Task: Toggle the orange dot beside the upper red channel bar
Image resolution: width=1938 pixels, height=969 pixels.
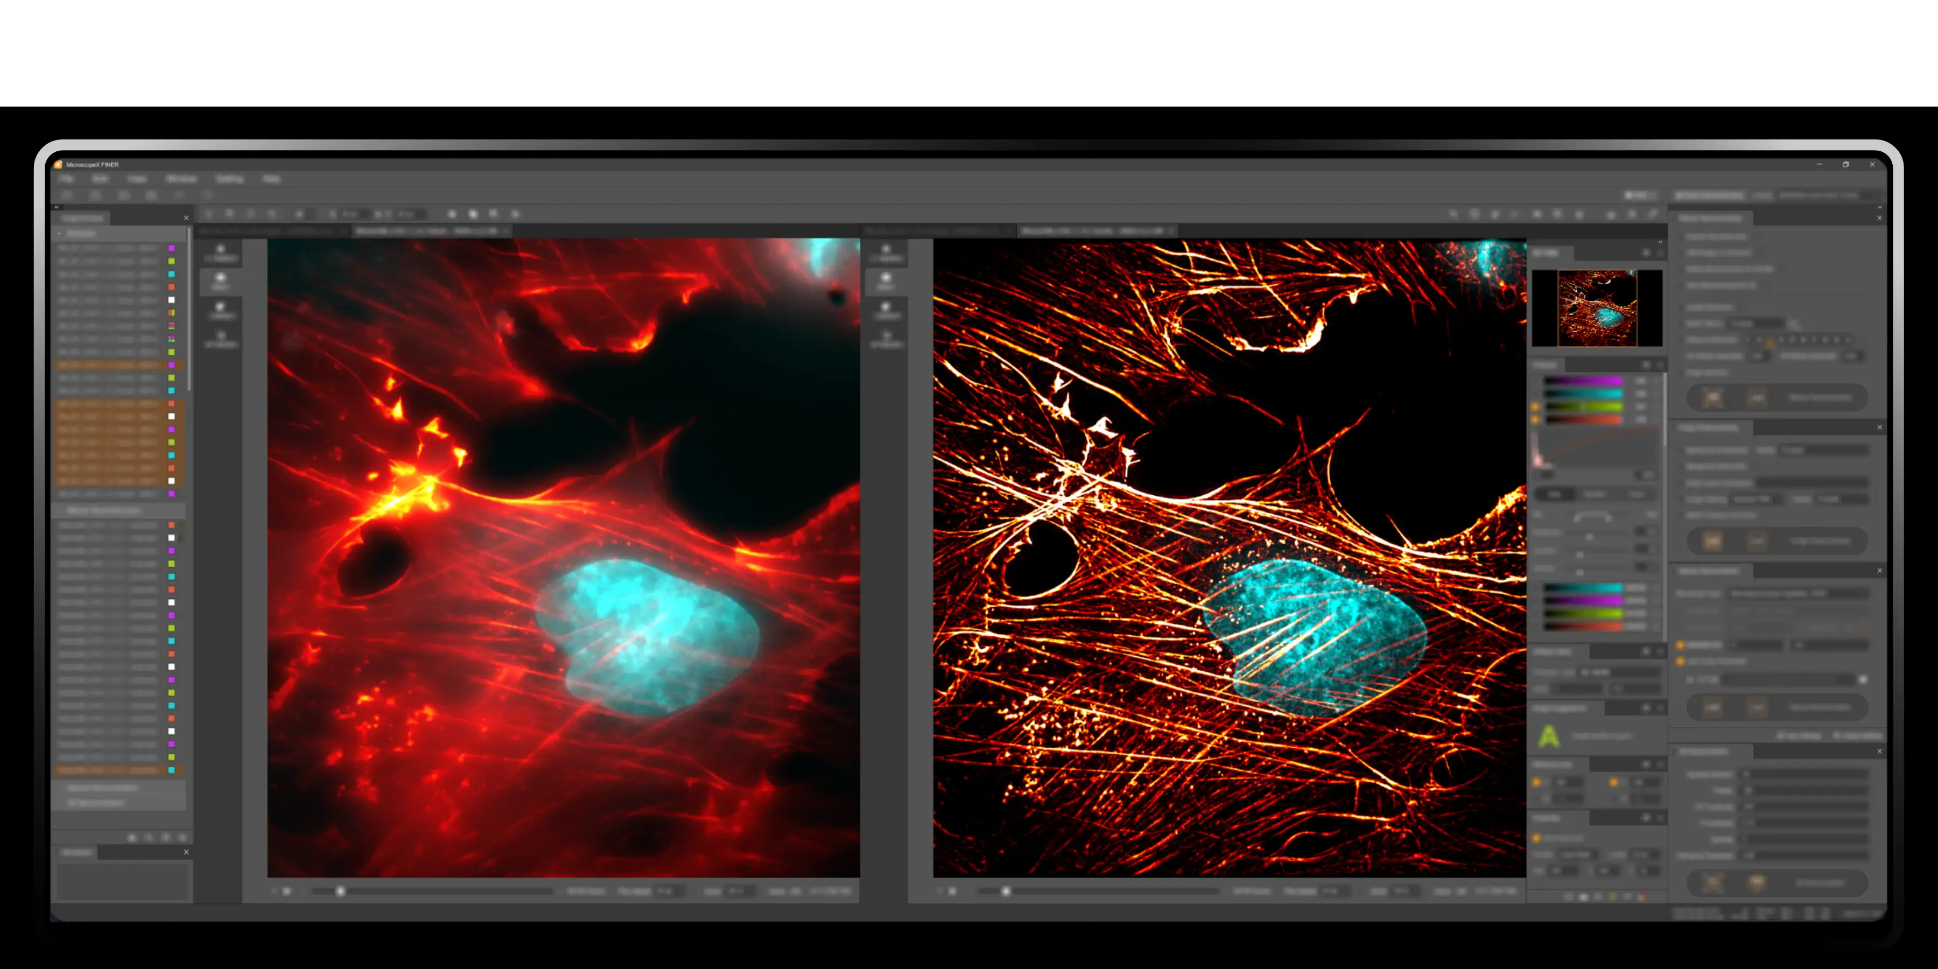Action: click(x=1535, y=420)
